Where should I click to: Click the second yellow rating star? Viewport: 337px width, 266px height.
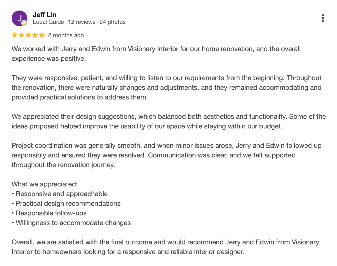coord(21,35)
